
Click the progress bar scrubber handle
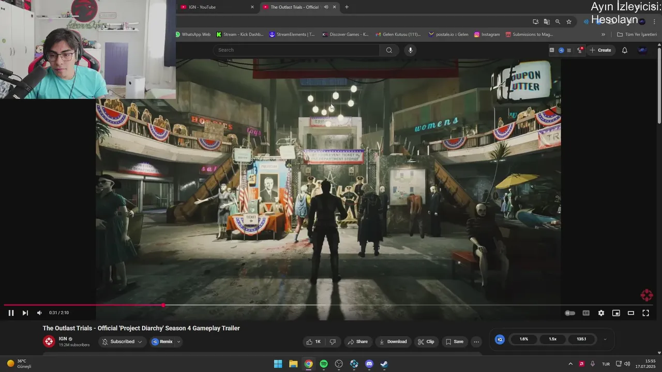tap(163, 305)
